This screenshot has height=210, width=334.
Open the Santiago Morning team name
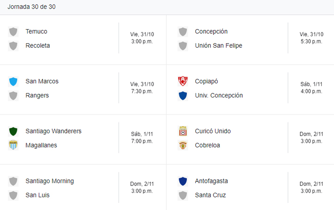[49, 181]
